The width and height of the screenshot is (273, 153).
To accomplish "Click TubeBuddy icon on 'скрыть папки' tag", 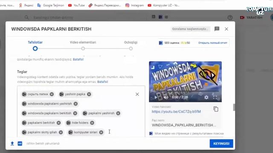I will 24,94.
